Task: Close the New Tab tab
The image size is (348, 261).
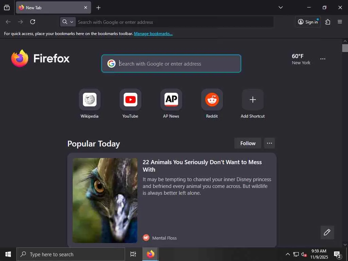Action: (x=85, y=7)
